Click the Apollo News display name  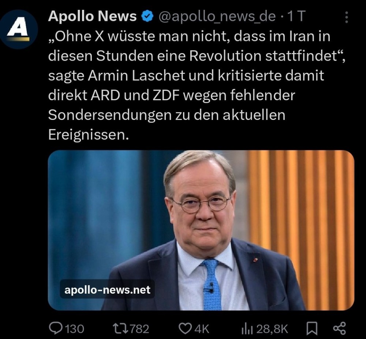pos(92,16)
